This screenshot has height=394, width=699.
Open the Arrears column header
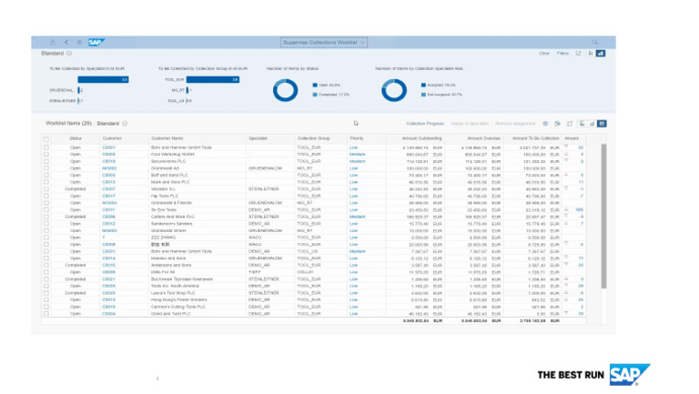coord(573,138)
